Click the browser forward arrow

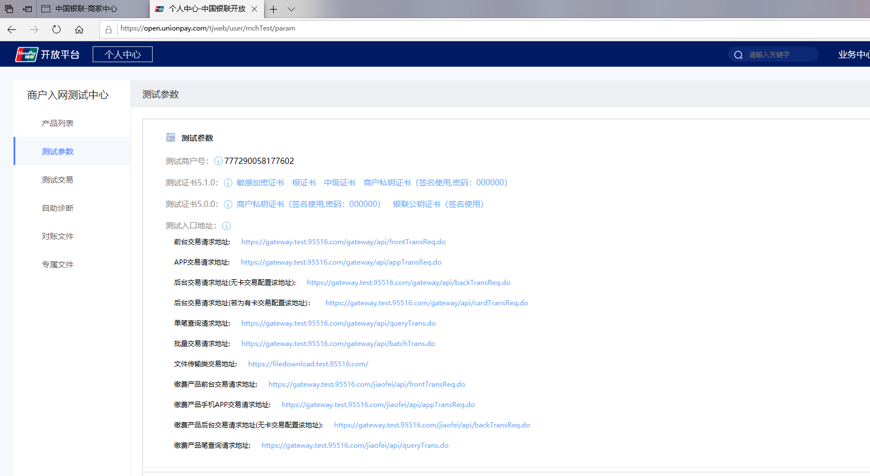click(x=34, y=29)
